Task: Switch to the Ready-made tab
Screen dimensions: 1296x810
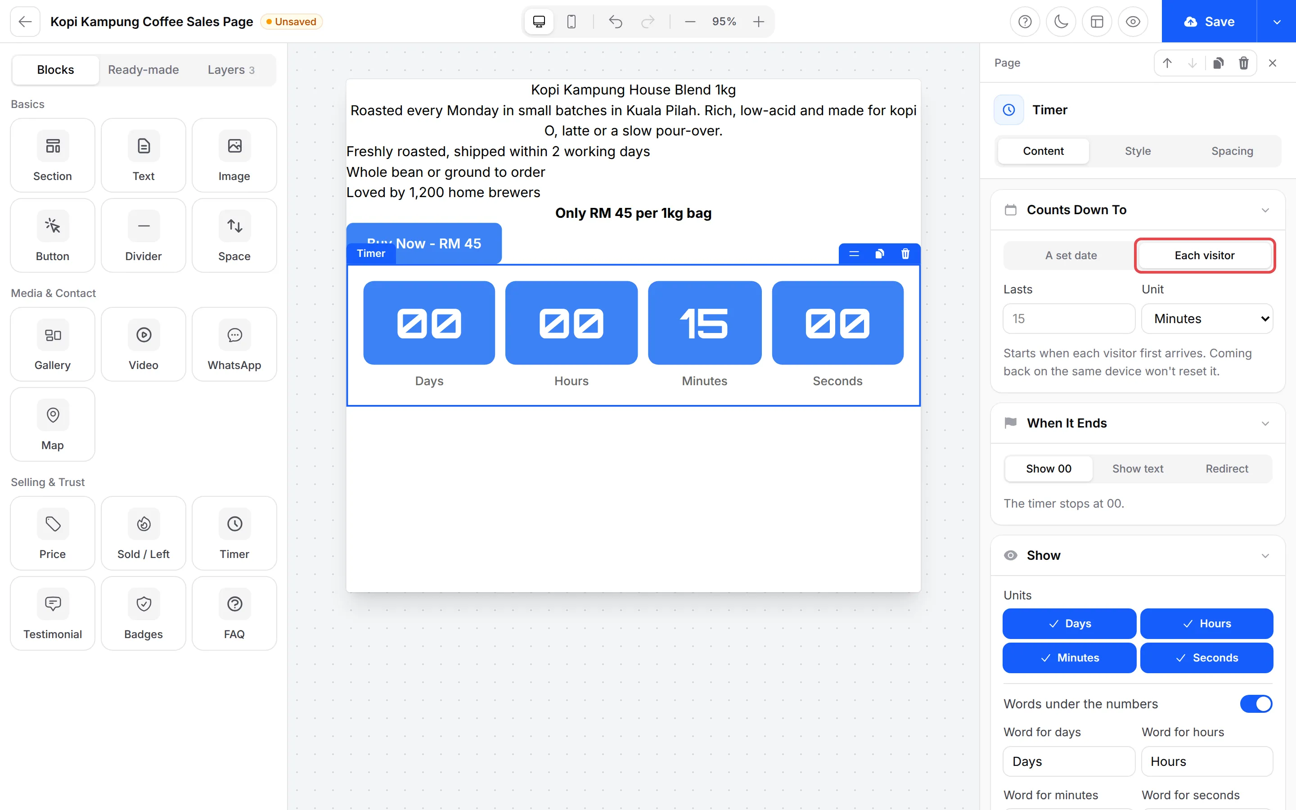Action: tap(143, 70)
